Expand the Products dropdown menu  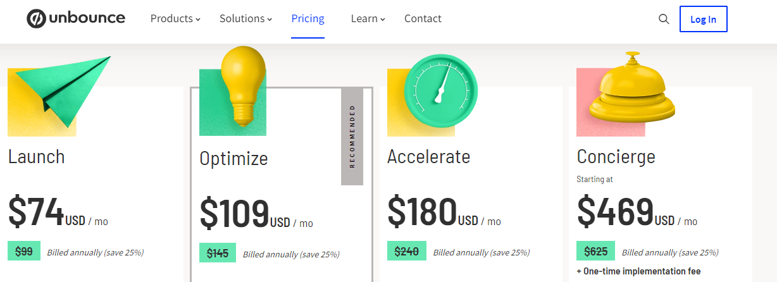coord(175,19)
